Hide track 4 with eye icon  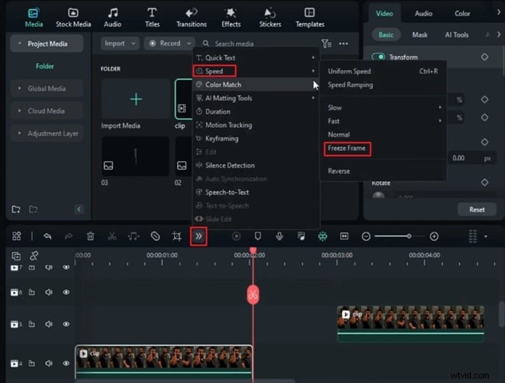(66, 364)
